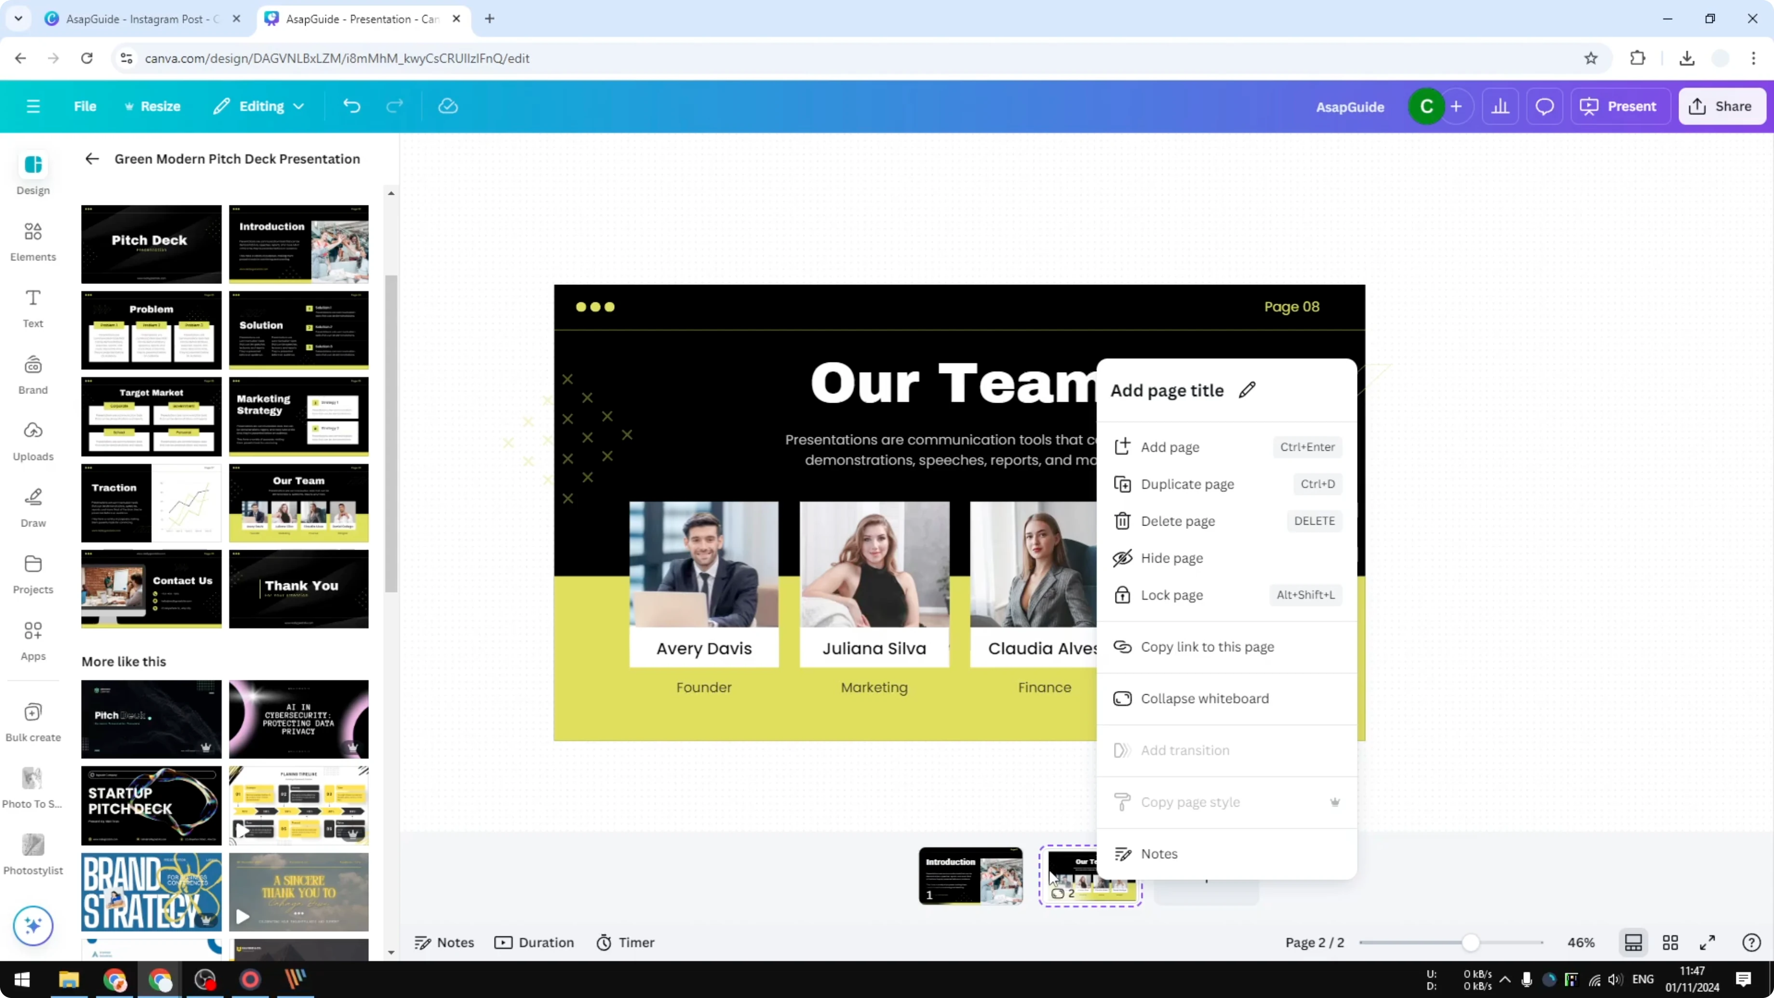The image size is (1774, 998).
Task: Expand the browser tab search chevron
Action: (18, 19)
